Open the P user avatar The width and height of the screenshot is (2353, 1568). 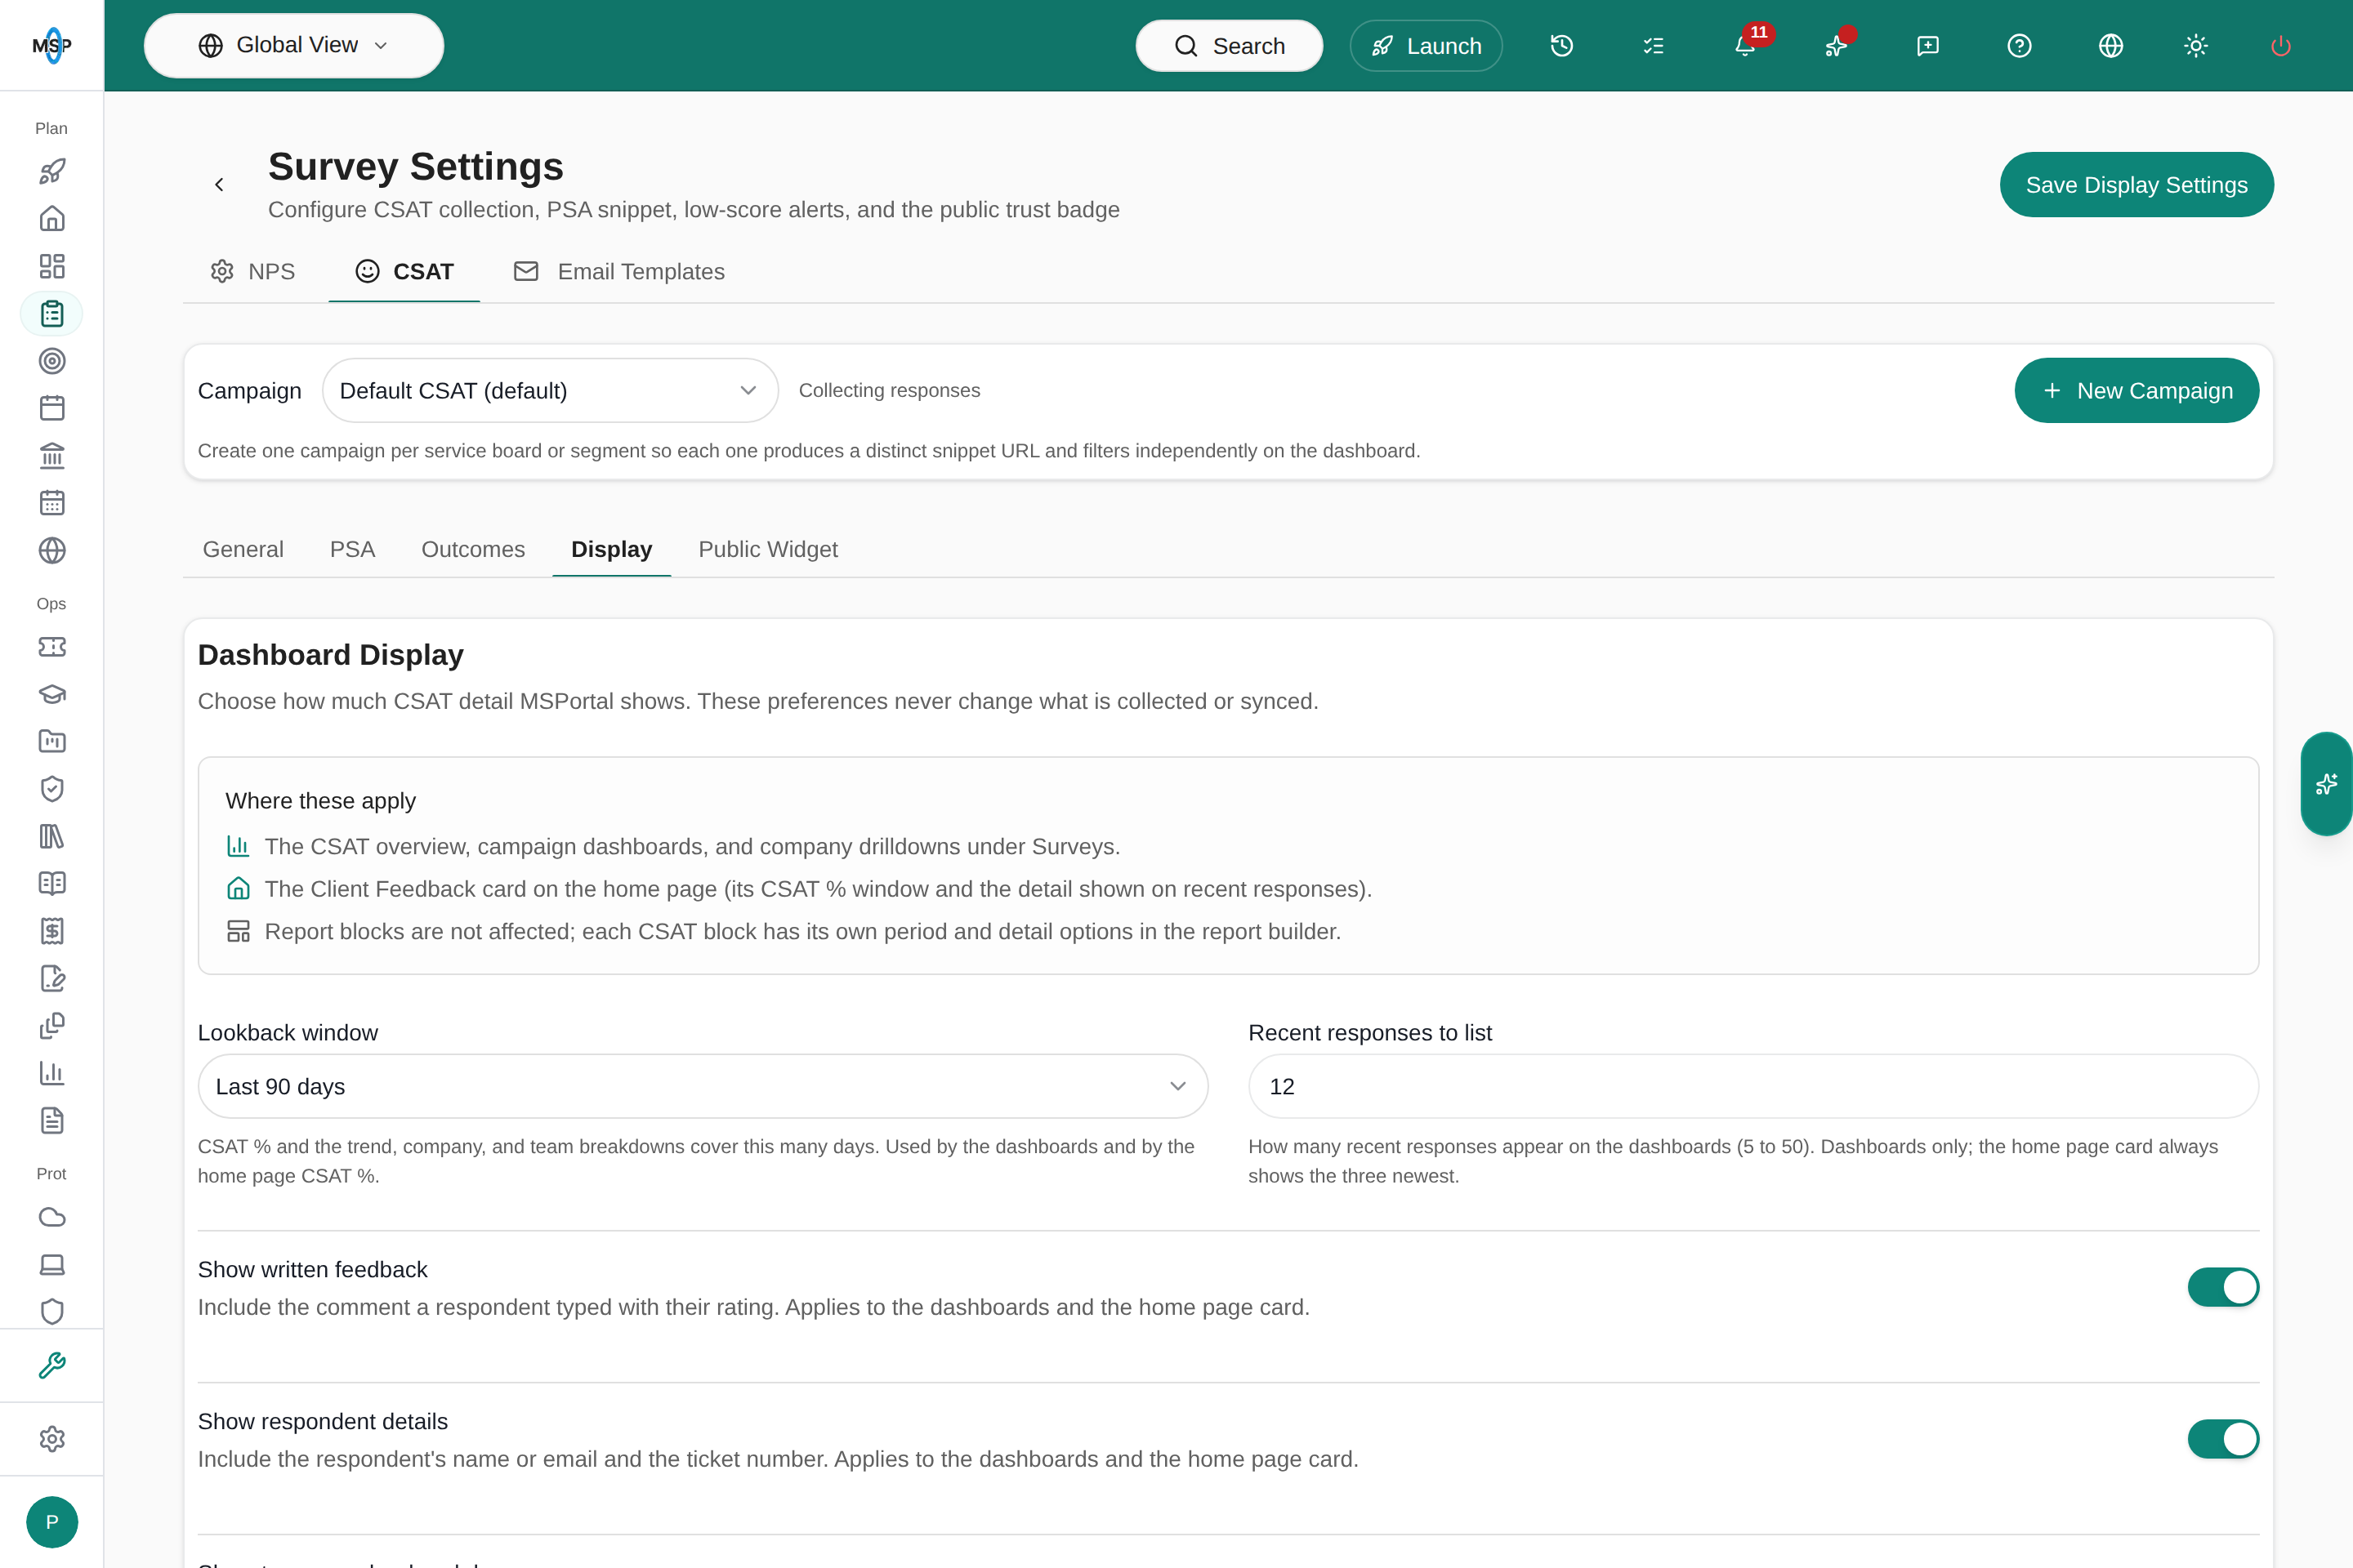click(x=52, y=1522)
